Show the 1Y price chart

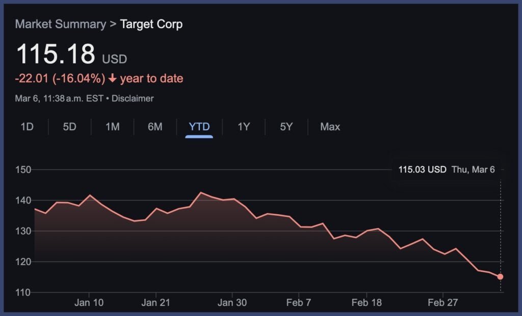[x=244, y=127]
